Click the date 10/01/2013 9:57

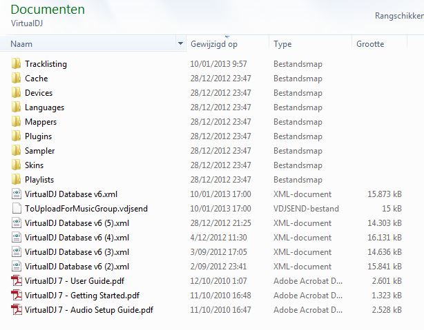tap(218, 64)
